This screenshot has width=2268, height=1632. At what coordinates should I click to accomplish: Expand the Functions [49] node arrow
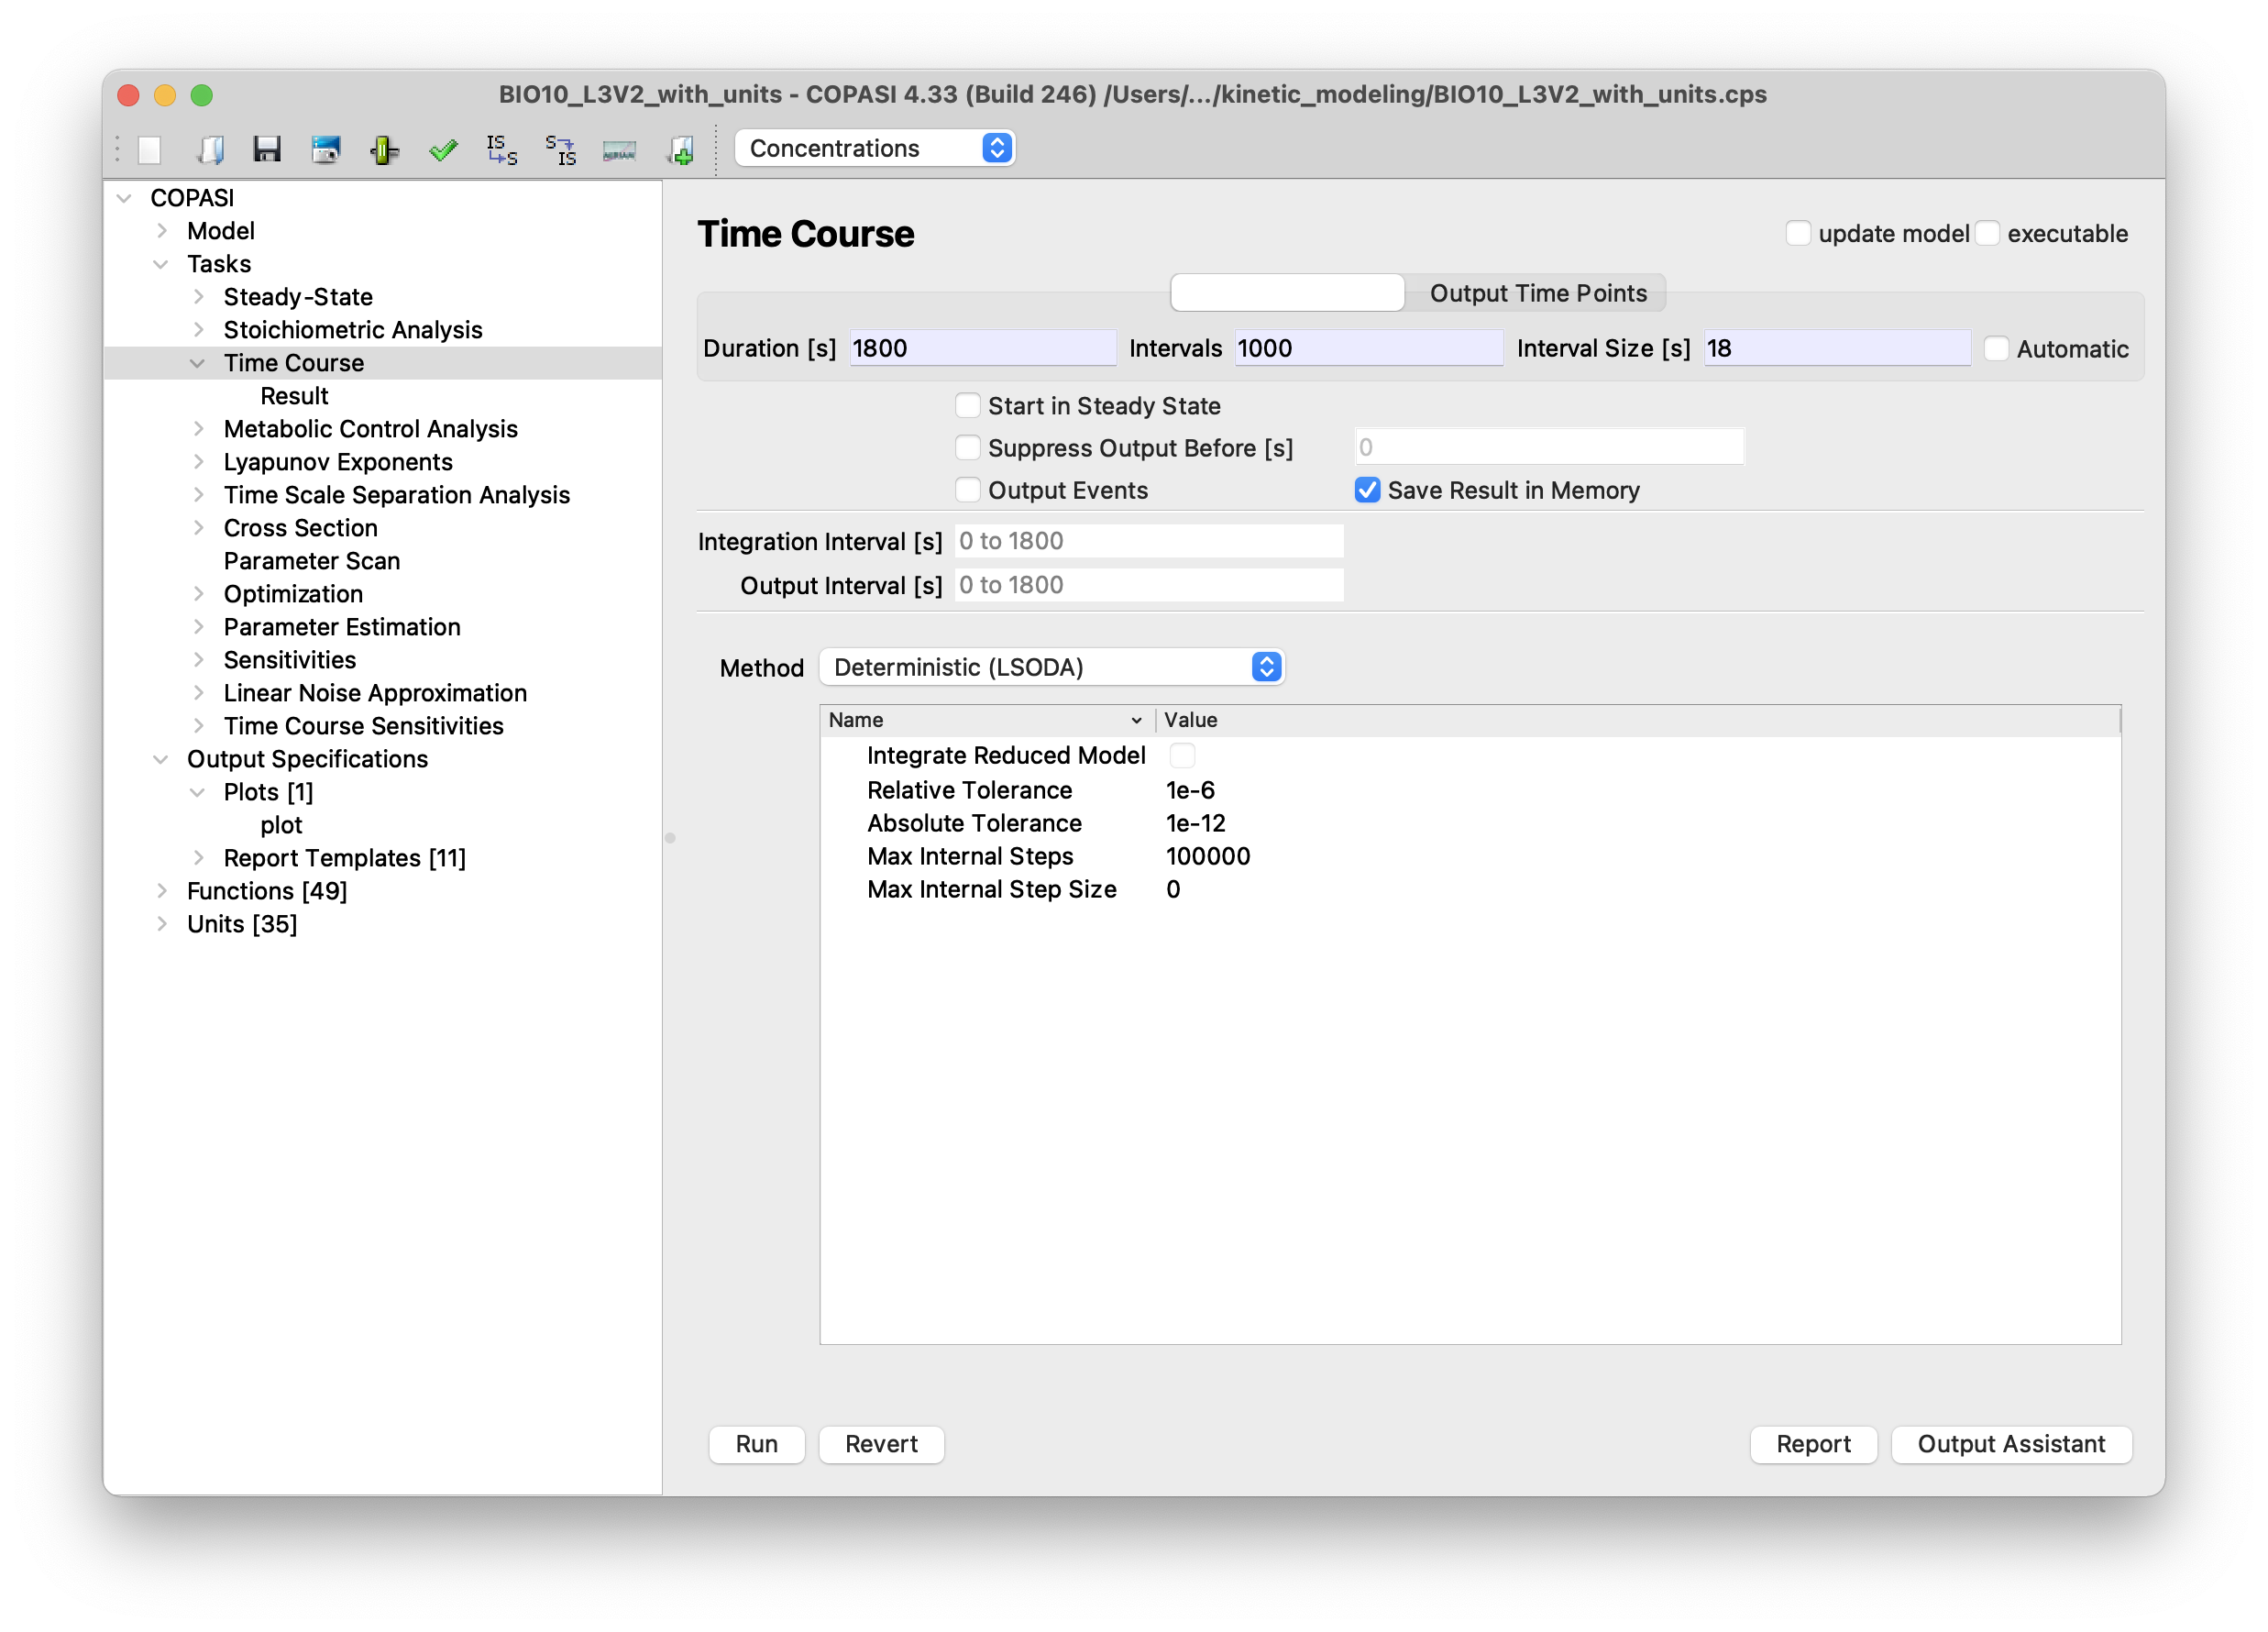click(x=162, y=891)
